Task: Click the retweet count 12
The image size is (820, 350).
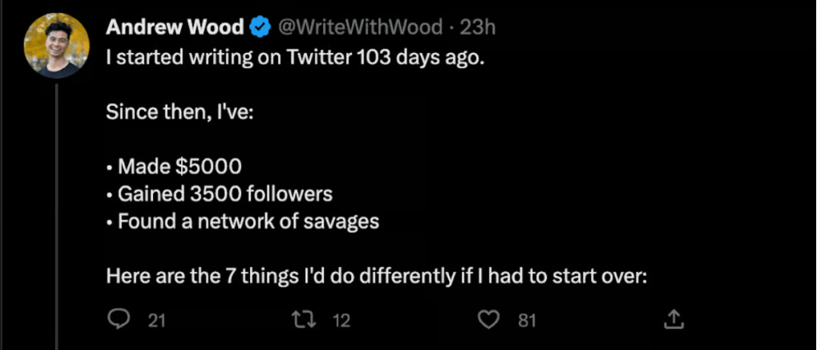Action: pyautogui.click(x=342, y=320)
